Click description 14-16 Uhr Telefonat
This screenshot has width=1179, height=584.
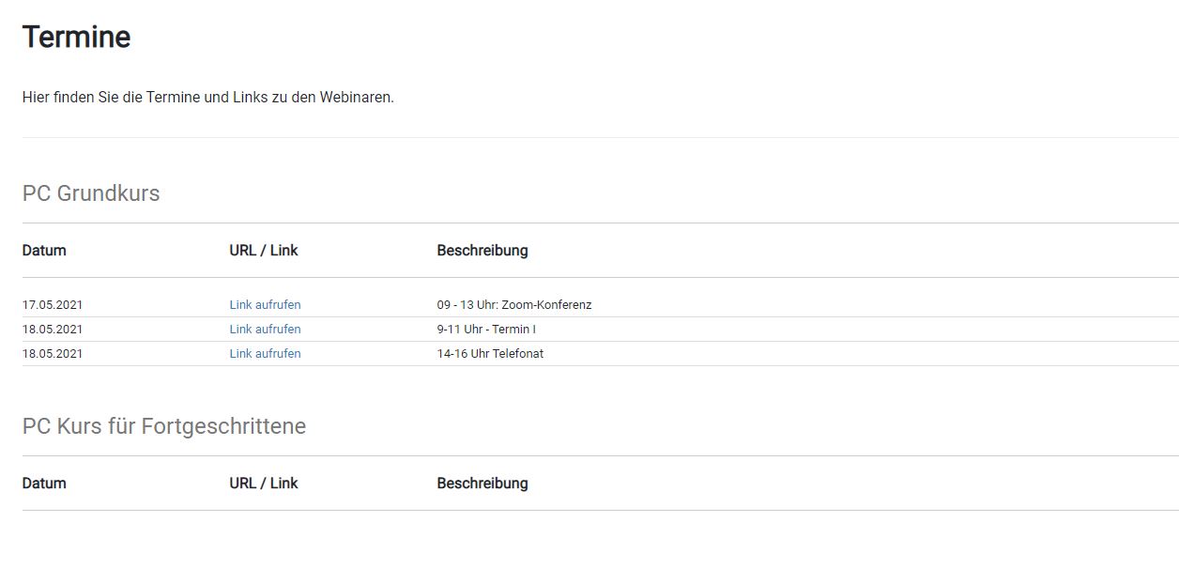click(490, 354)
